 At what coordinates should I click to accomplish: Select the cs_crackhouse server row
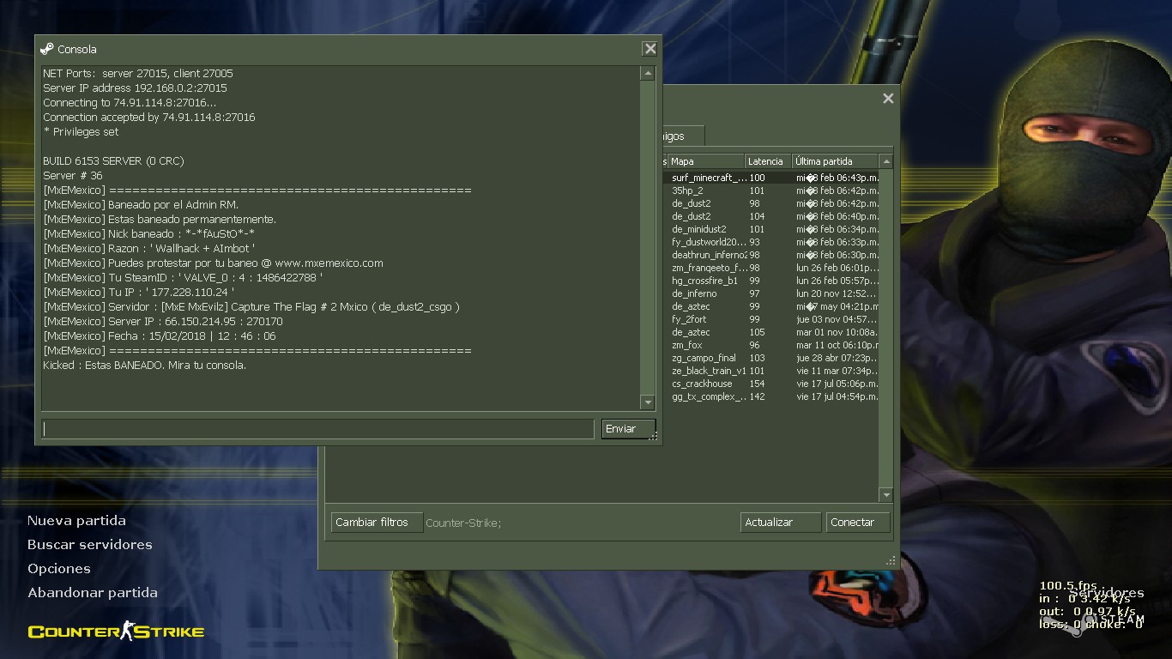point(771,384)
